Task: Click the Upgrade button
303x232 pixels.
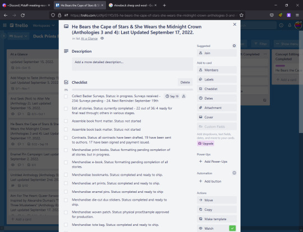Action: [205, 144]
